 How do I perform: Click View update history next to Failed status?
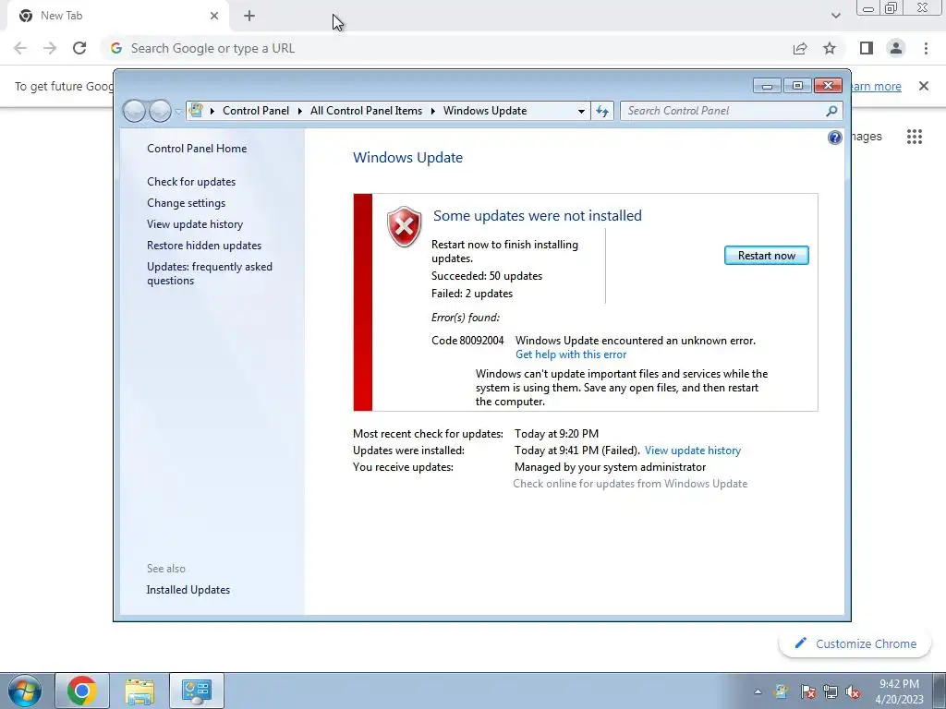pyautogui.click(x=693, y=451)
